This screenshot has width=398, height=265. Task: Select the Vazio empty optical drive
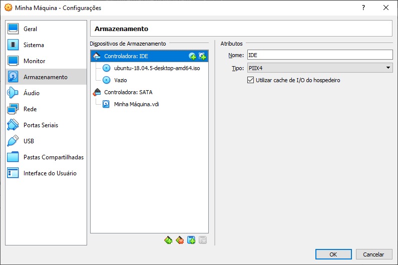coord(121,80)
